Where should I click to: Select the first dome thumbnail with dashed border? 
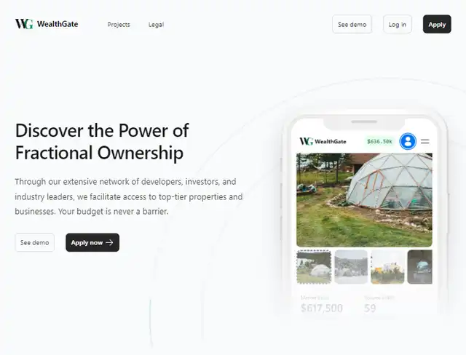click(314, 267)
